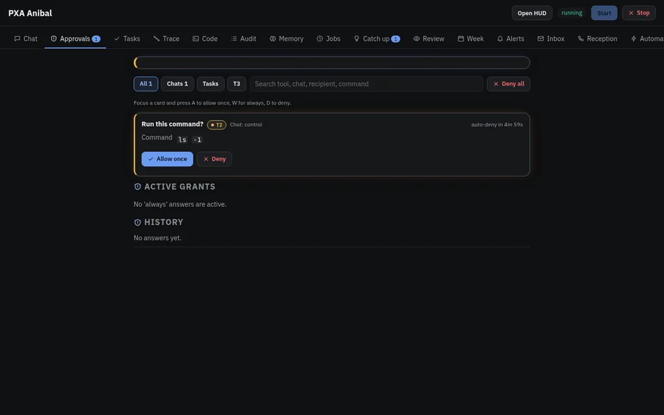Click the 'Chat: control' label
The image size is (664, 415).
point(246,124)
